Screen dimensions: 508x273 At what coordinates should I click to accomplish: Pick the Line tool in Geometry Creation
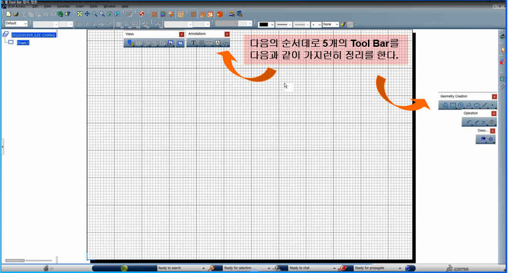[x=485, y=105]
